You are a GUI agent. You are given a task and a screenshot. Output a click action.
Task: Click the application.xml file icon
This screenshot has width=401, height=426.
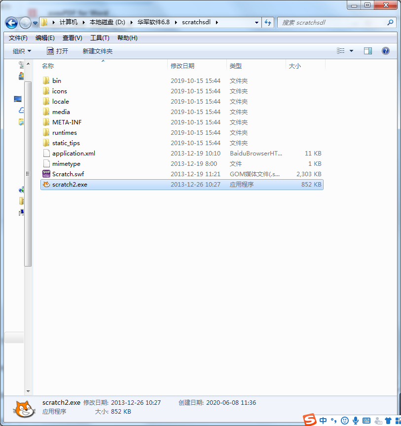(x=46, y=153)
